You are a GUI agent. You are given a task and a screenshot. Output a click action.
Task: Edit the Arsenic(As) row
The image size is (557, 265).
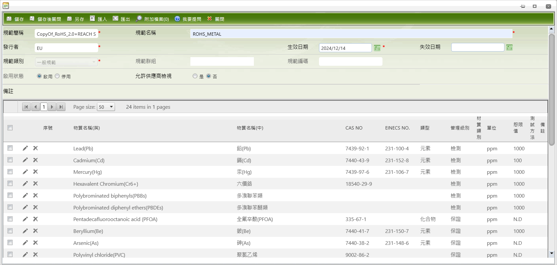tap(25, 243)
